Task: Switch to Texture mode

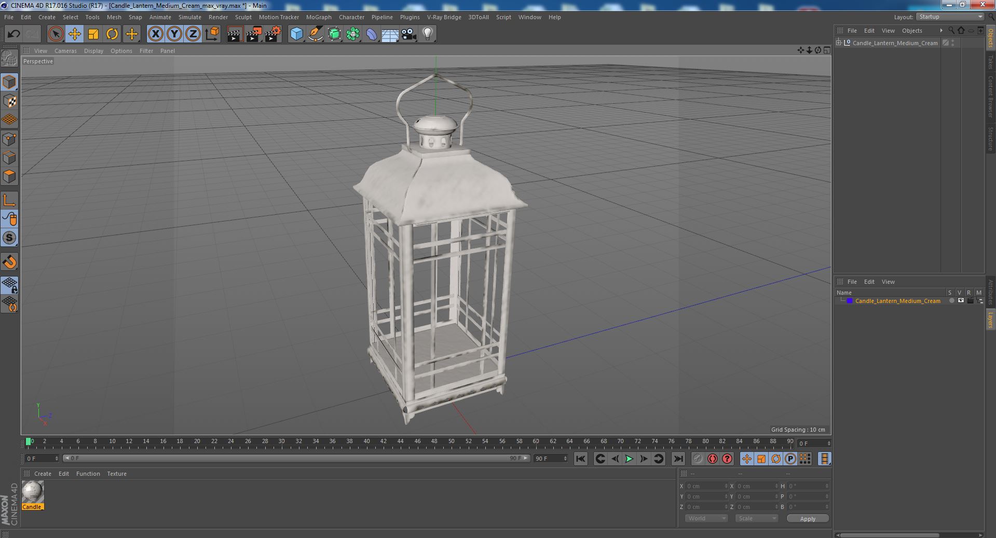Action: pyautogui.click(x=9, y=101)
